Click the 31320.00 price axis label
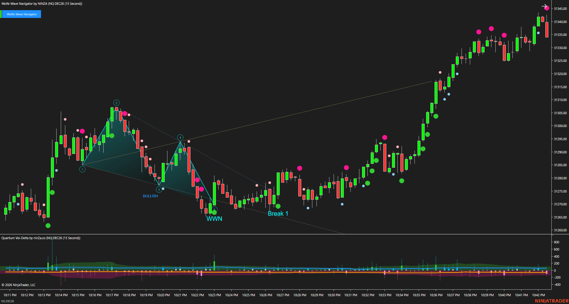The image size is (569, 304). (560, 74)
